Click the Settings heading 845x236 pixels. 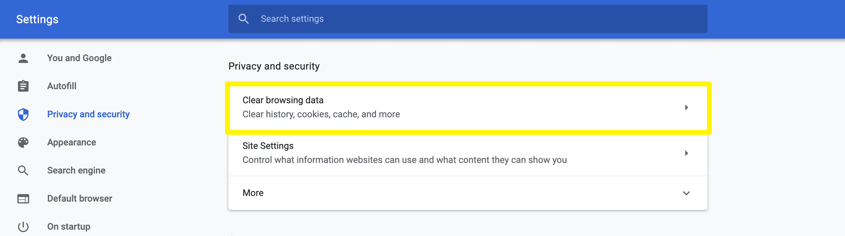(x=37, y=19)
